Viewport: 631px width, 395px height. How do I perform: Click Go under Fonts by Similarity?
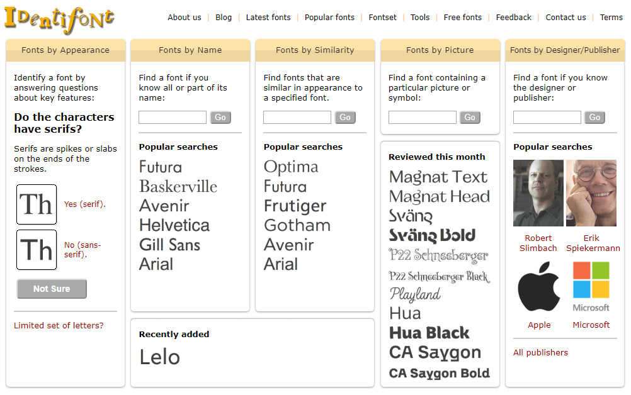tap(345, 118)
